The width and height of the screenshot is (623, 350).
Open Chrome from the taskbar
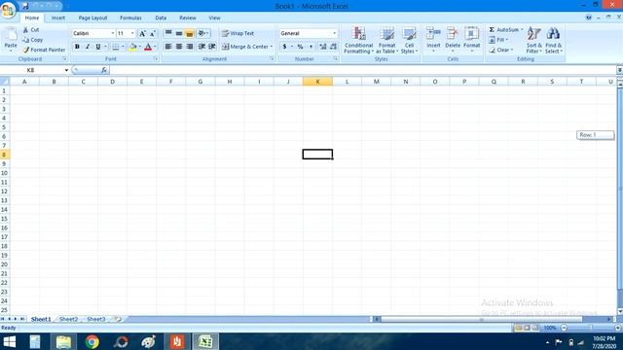[92, 341]
